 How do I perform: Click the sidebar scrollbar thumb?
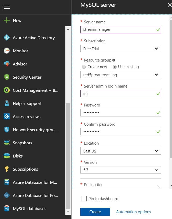click(68, 156)
